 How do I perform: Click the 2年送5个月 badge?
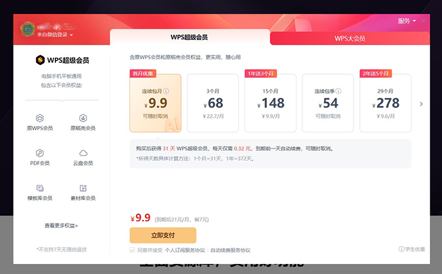coord(376,73)
